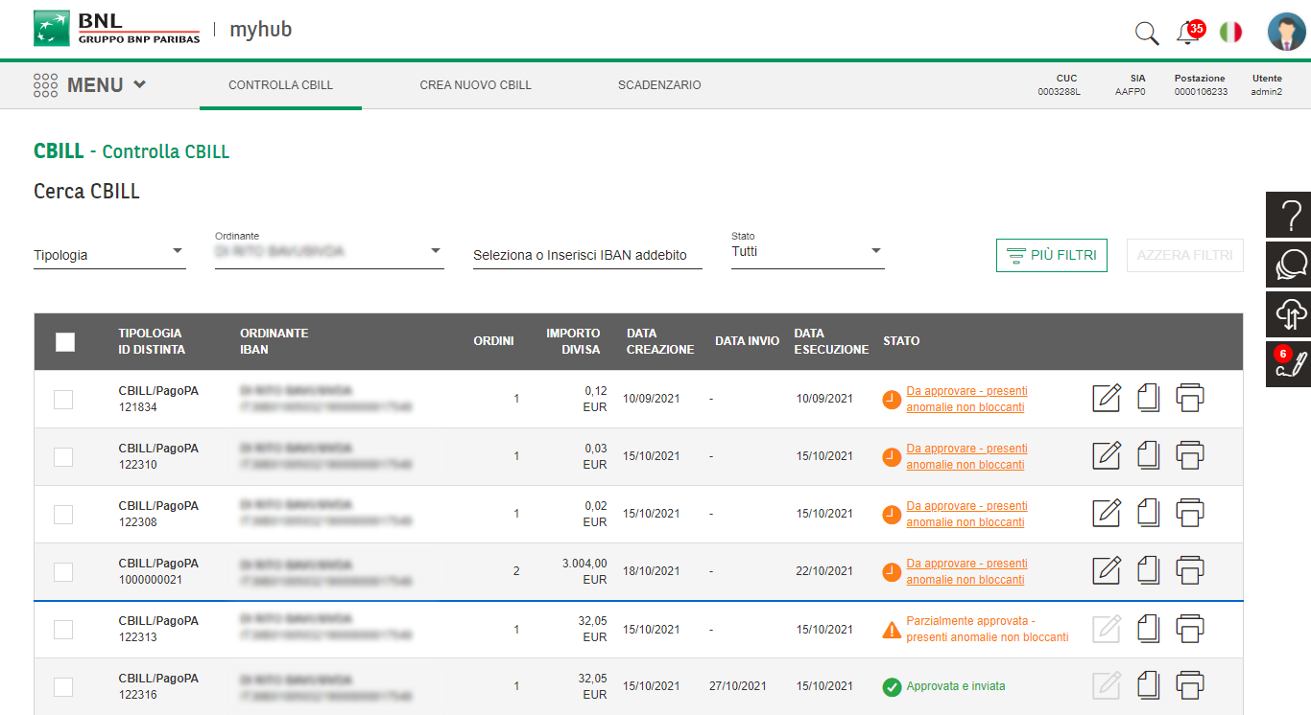Check the select-all checkbox in table header
This screenshot has height=715, width=1311.
65,342
